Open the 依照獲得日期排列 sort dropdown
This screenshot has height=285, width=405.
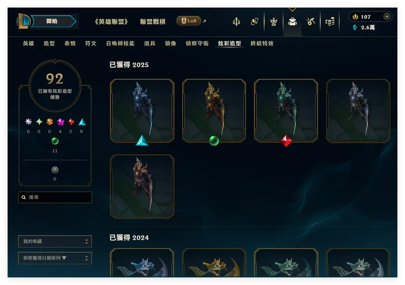tap(55, 258)
